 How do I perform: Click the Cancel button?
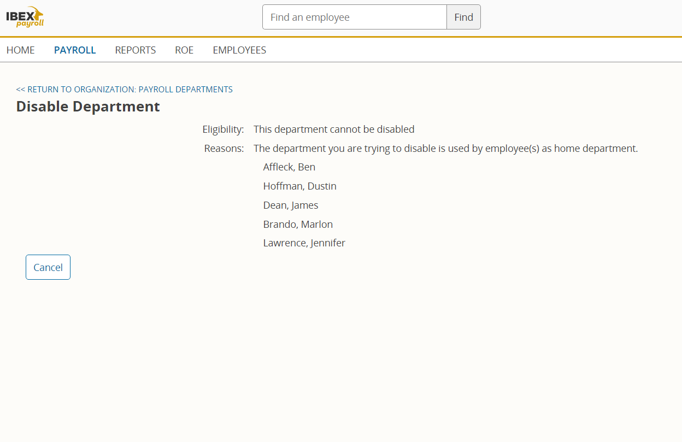coord(48,267)
